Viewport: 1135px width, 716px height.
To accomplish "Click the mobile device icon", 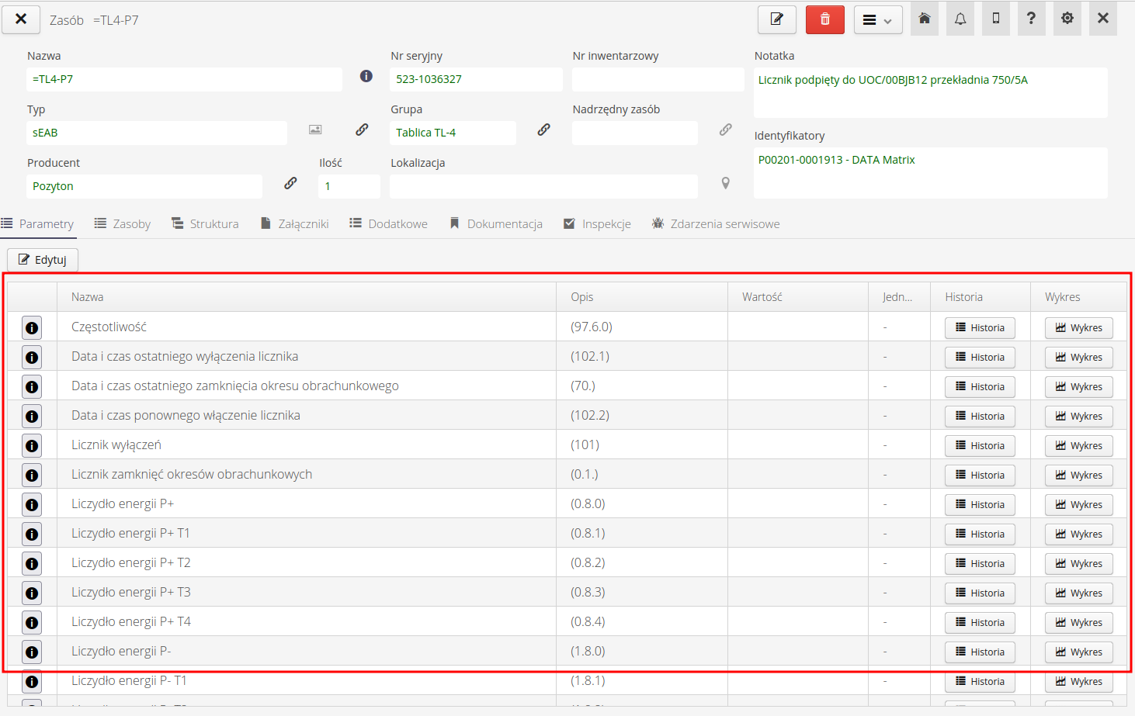I will click(996, 19).
